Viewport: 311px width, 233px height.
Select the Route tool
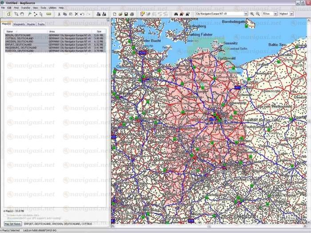[36, 14]
